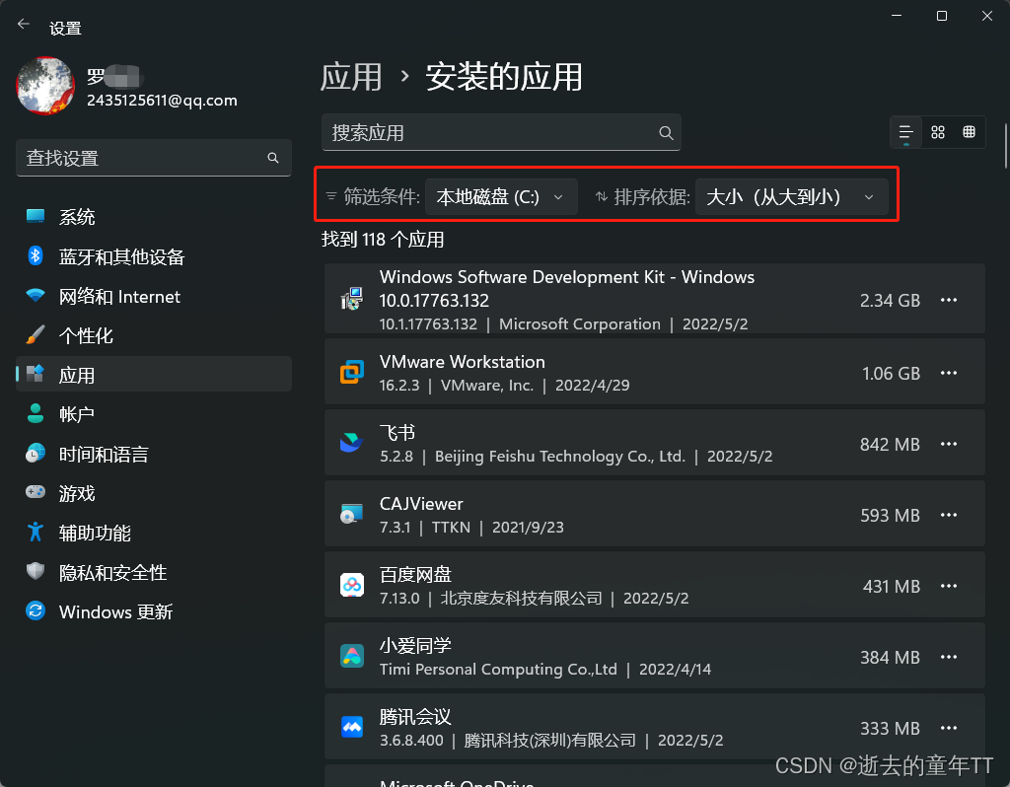Go back using the back arrow
Screen dimensions: 1010x787
pyautogui.click(x=24, y=25)
